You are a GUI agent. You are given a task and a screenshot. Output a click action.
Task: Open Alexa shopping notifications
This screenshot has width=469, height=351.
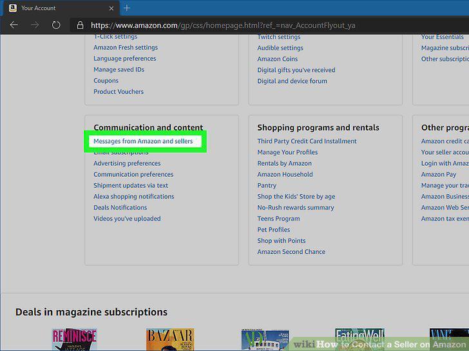(134, 197)
